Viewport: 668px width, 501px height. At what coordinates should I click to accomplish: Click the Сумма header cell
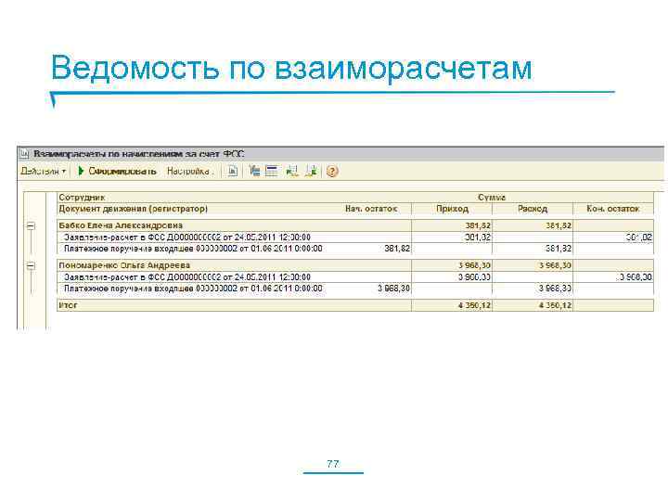pos(492,198)
